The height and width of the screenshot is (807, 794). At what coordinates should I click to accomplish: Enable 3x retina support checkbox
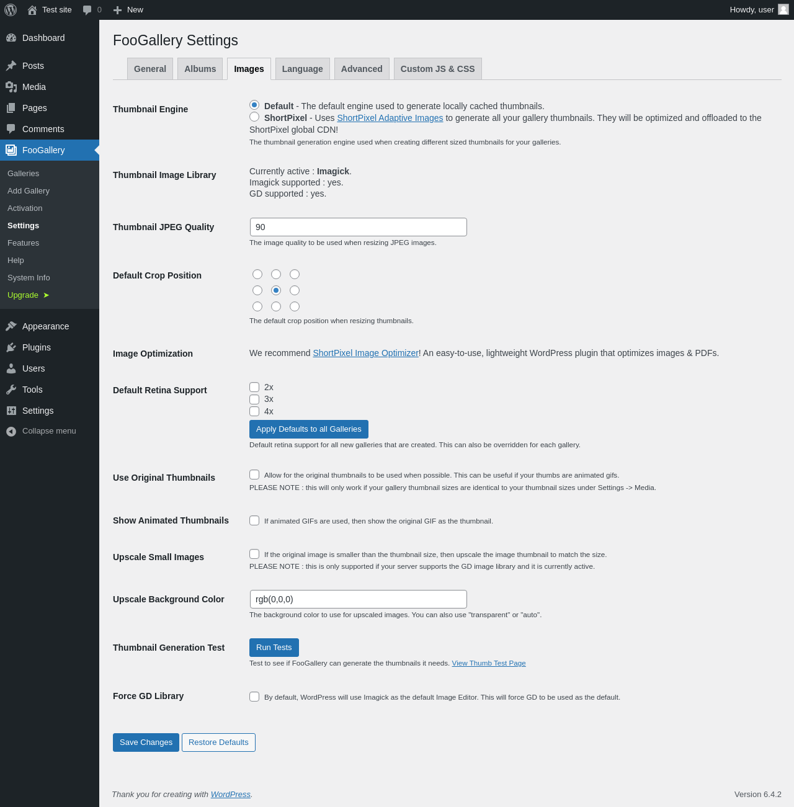[x=254, y=399]
